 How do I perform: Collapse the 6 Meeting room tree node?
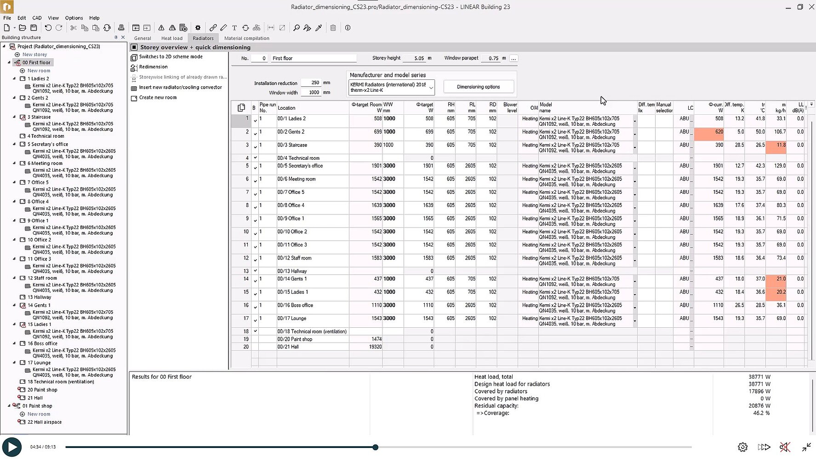[14, 163]
